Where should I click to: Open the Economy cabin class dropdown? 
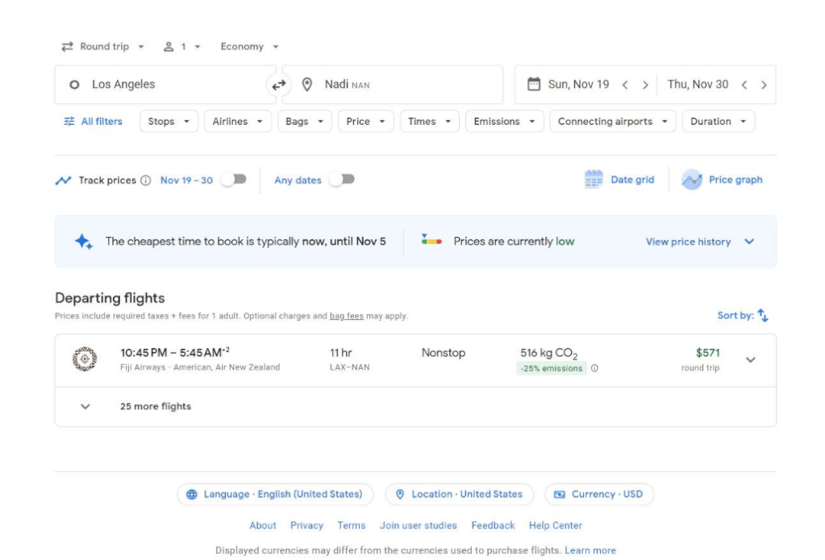pyautogui.click(x=249, y=47)
